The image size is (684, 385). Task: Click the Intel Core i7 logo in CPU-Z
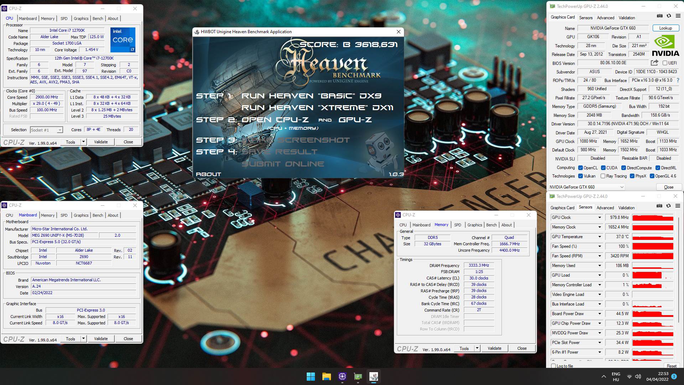click(x=123, y=40)
